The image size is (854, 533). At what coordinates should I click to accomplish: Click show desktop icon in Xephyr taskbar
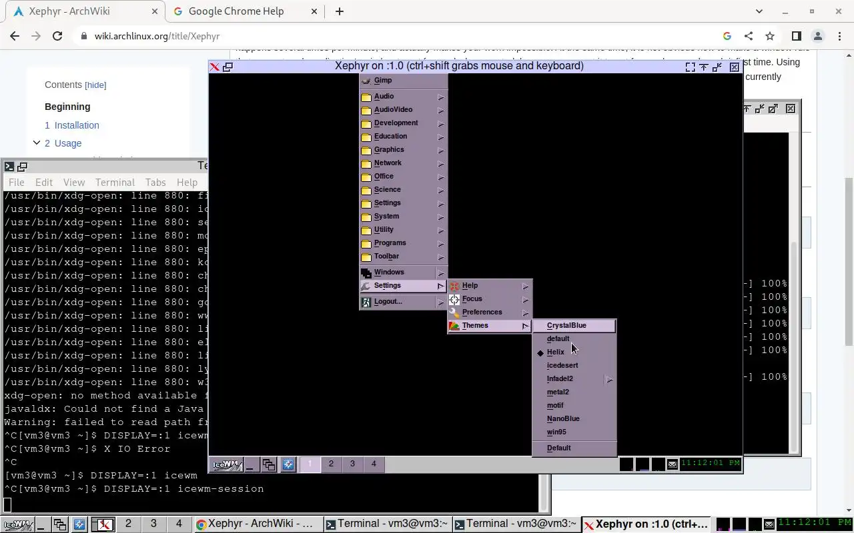[x=250, y=464]
